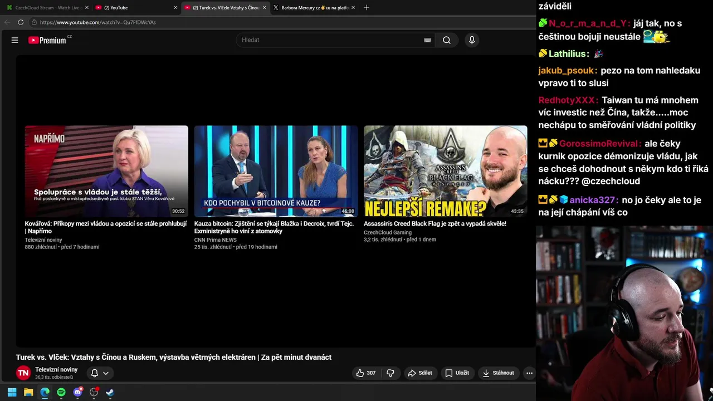
Task: Open the Windows Start menu
Action: (x=12, y=392)
